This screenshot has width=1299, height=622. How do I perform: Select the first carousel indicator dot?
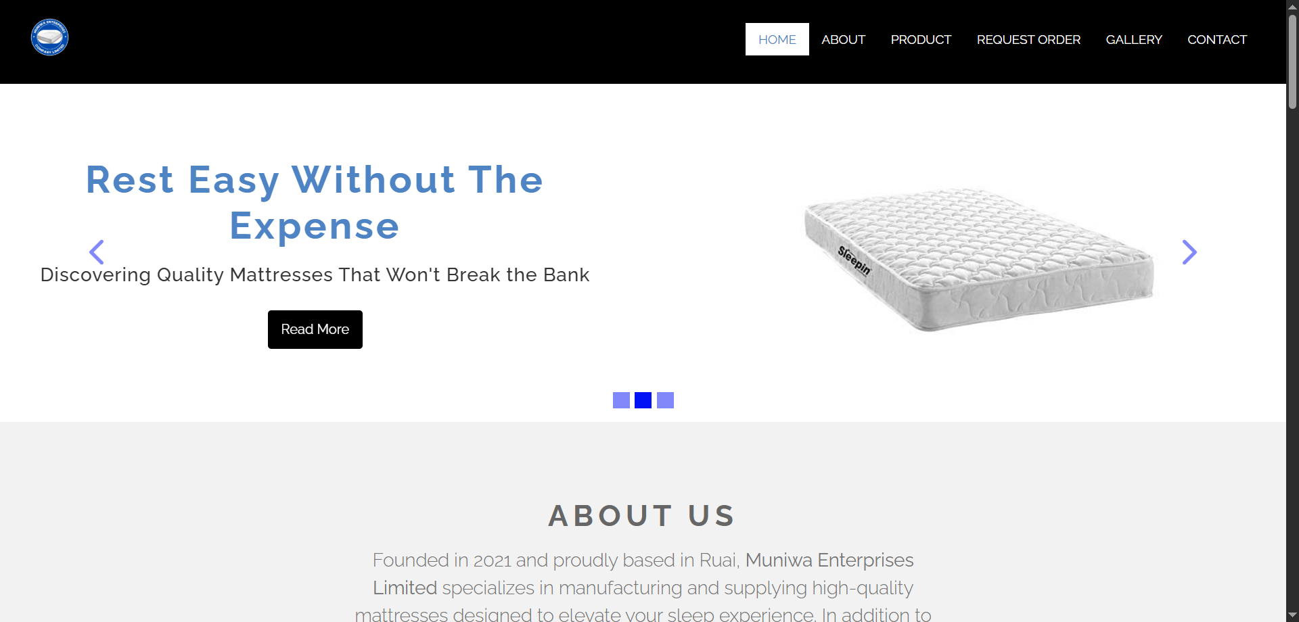[620, 400]
